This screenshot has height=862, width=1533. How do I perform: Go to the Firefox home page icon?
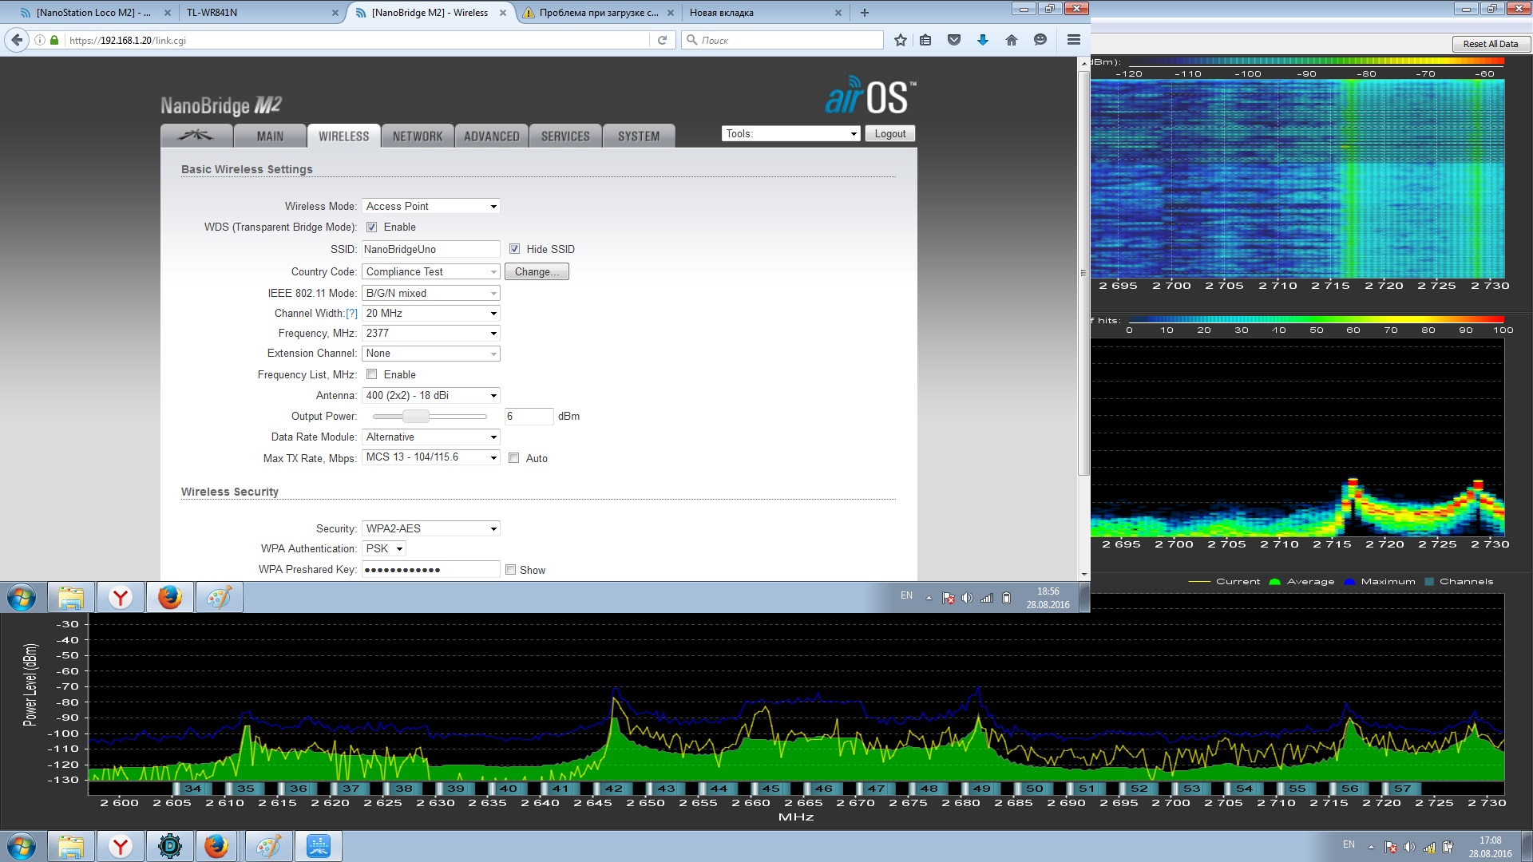point(1012,40)
